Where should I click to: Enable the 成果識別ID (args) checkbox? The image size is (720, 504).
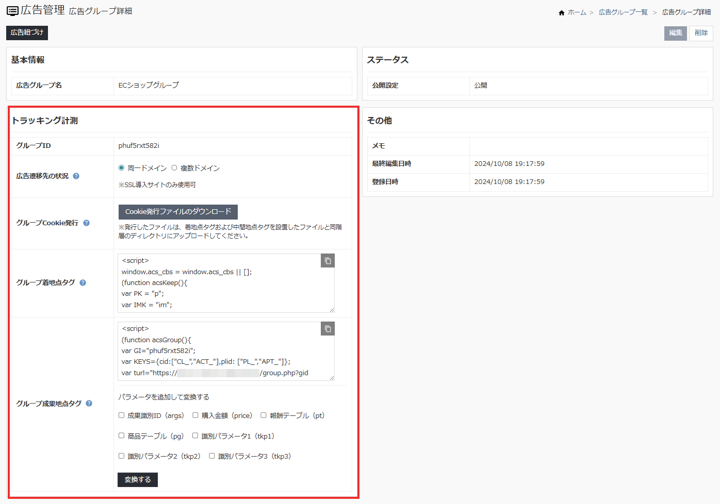click(122, 415)
